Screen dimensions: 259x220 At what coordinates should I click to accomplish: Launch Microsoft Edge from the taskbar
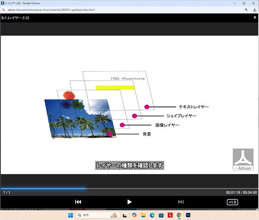point(152,215)
